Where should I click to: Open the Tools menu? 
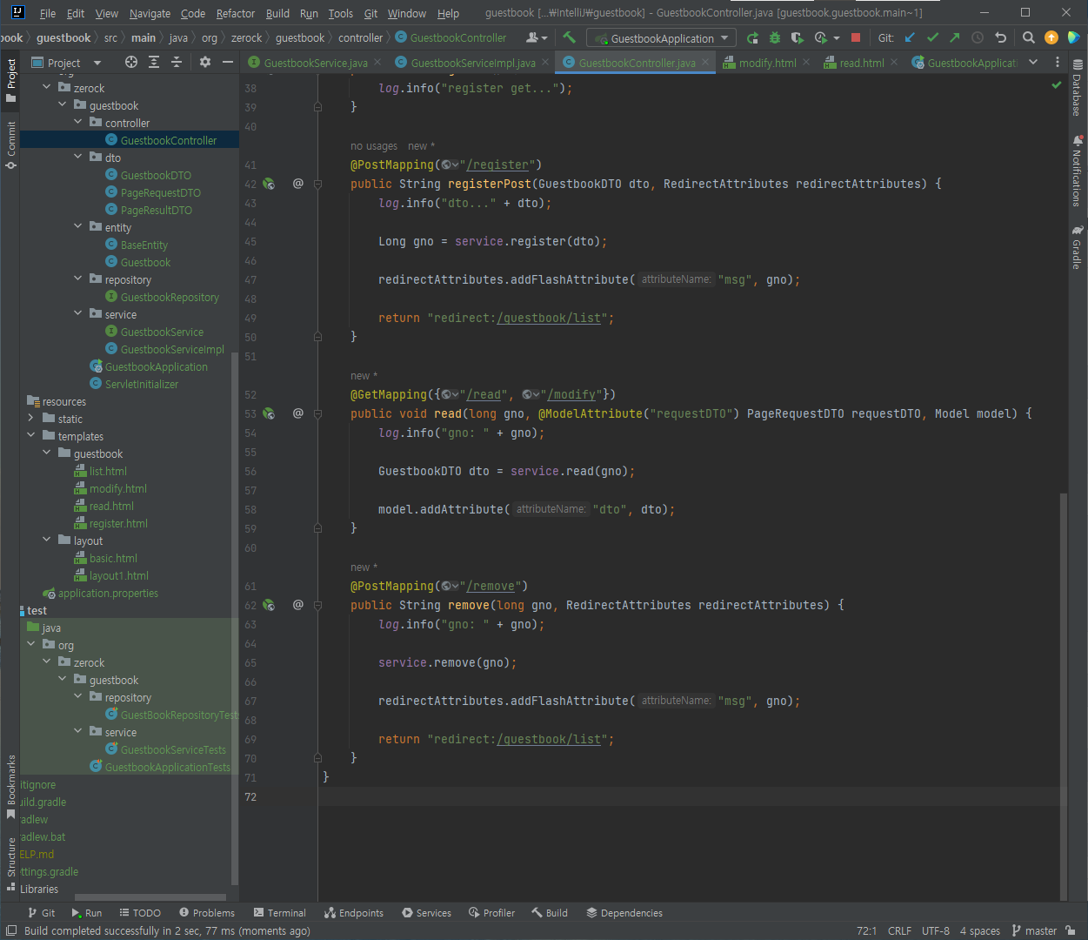pos(341,13)
